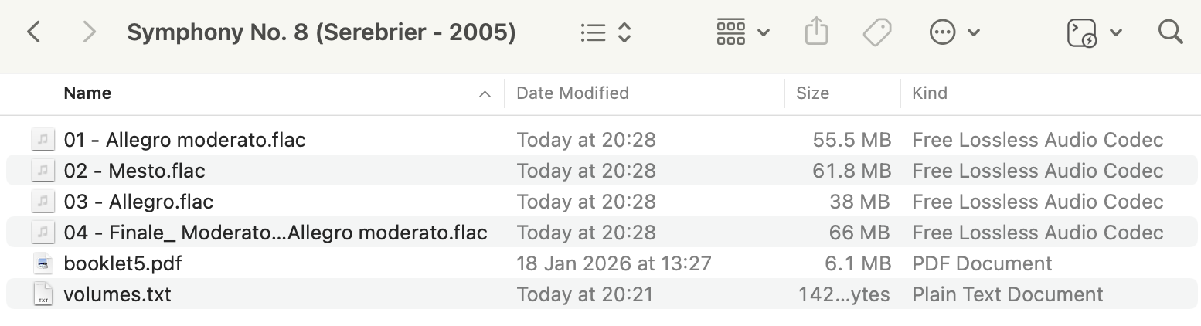The height and width of the screenshot is (326, 1201).
Task: Click the 02 - Mesto.flac audio icon
Action: (43, 171)
